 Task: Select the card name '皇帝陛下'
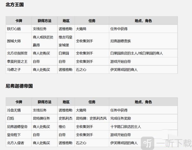pos(14,135)
